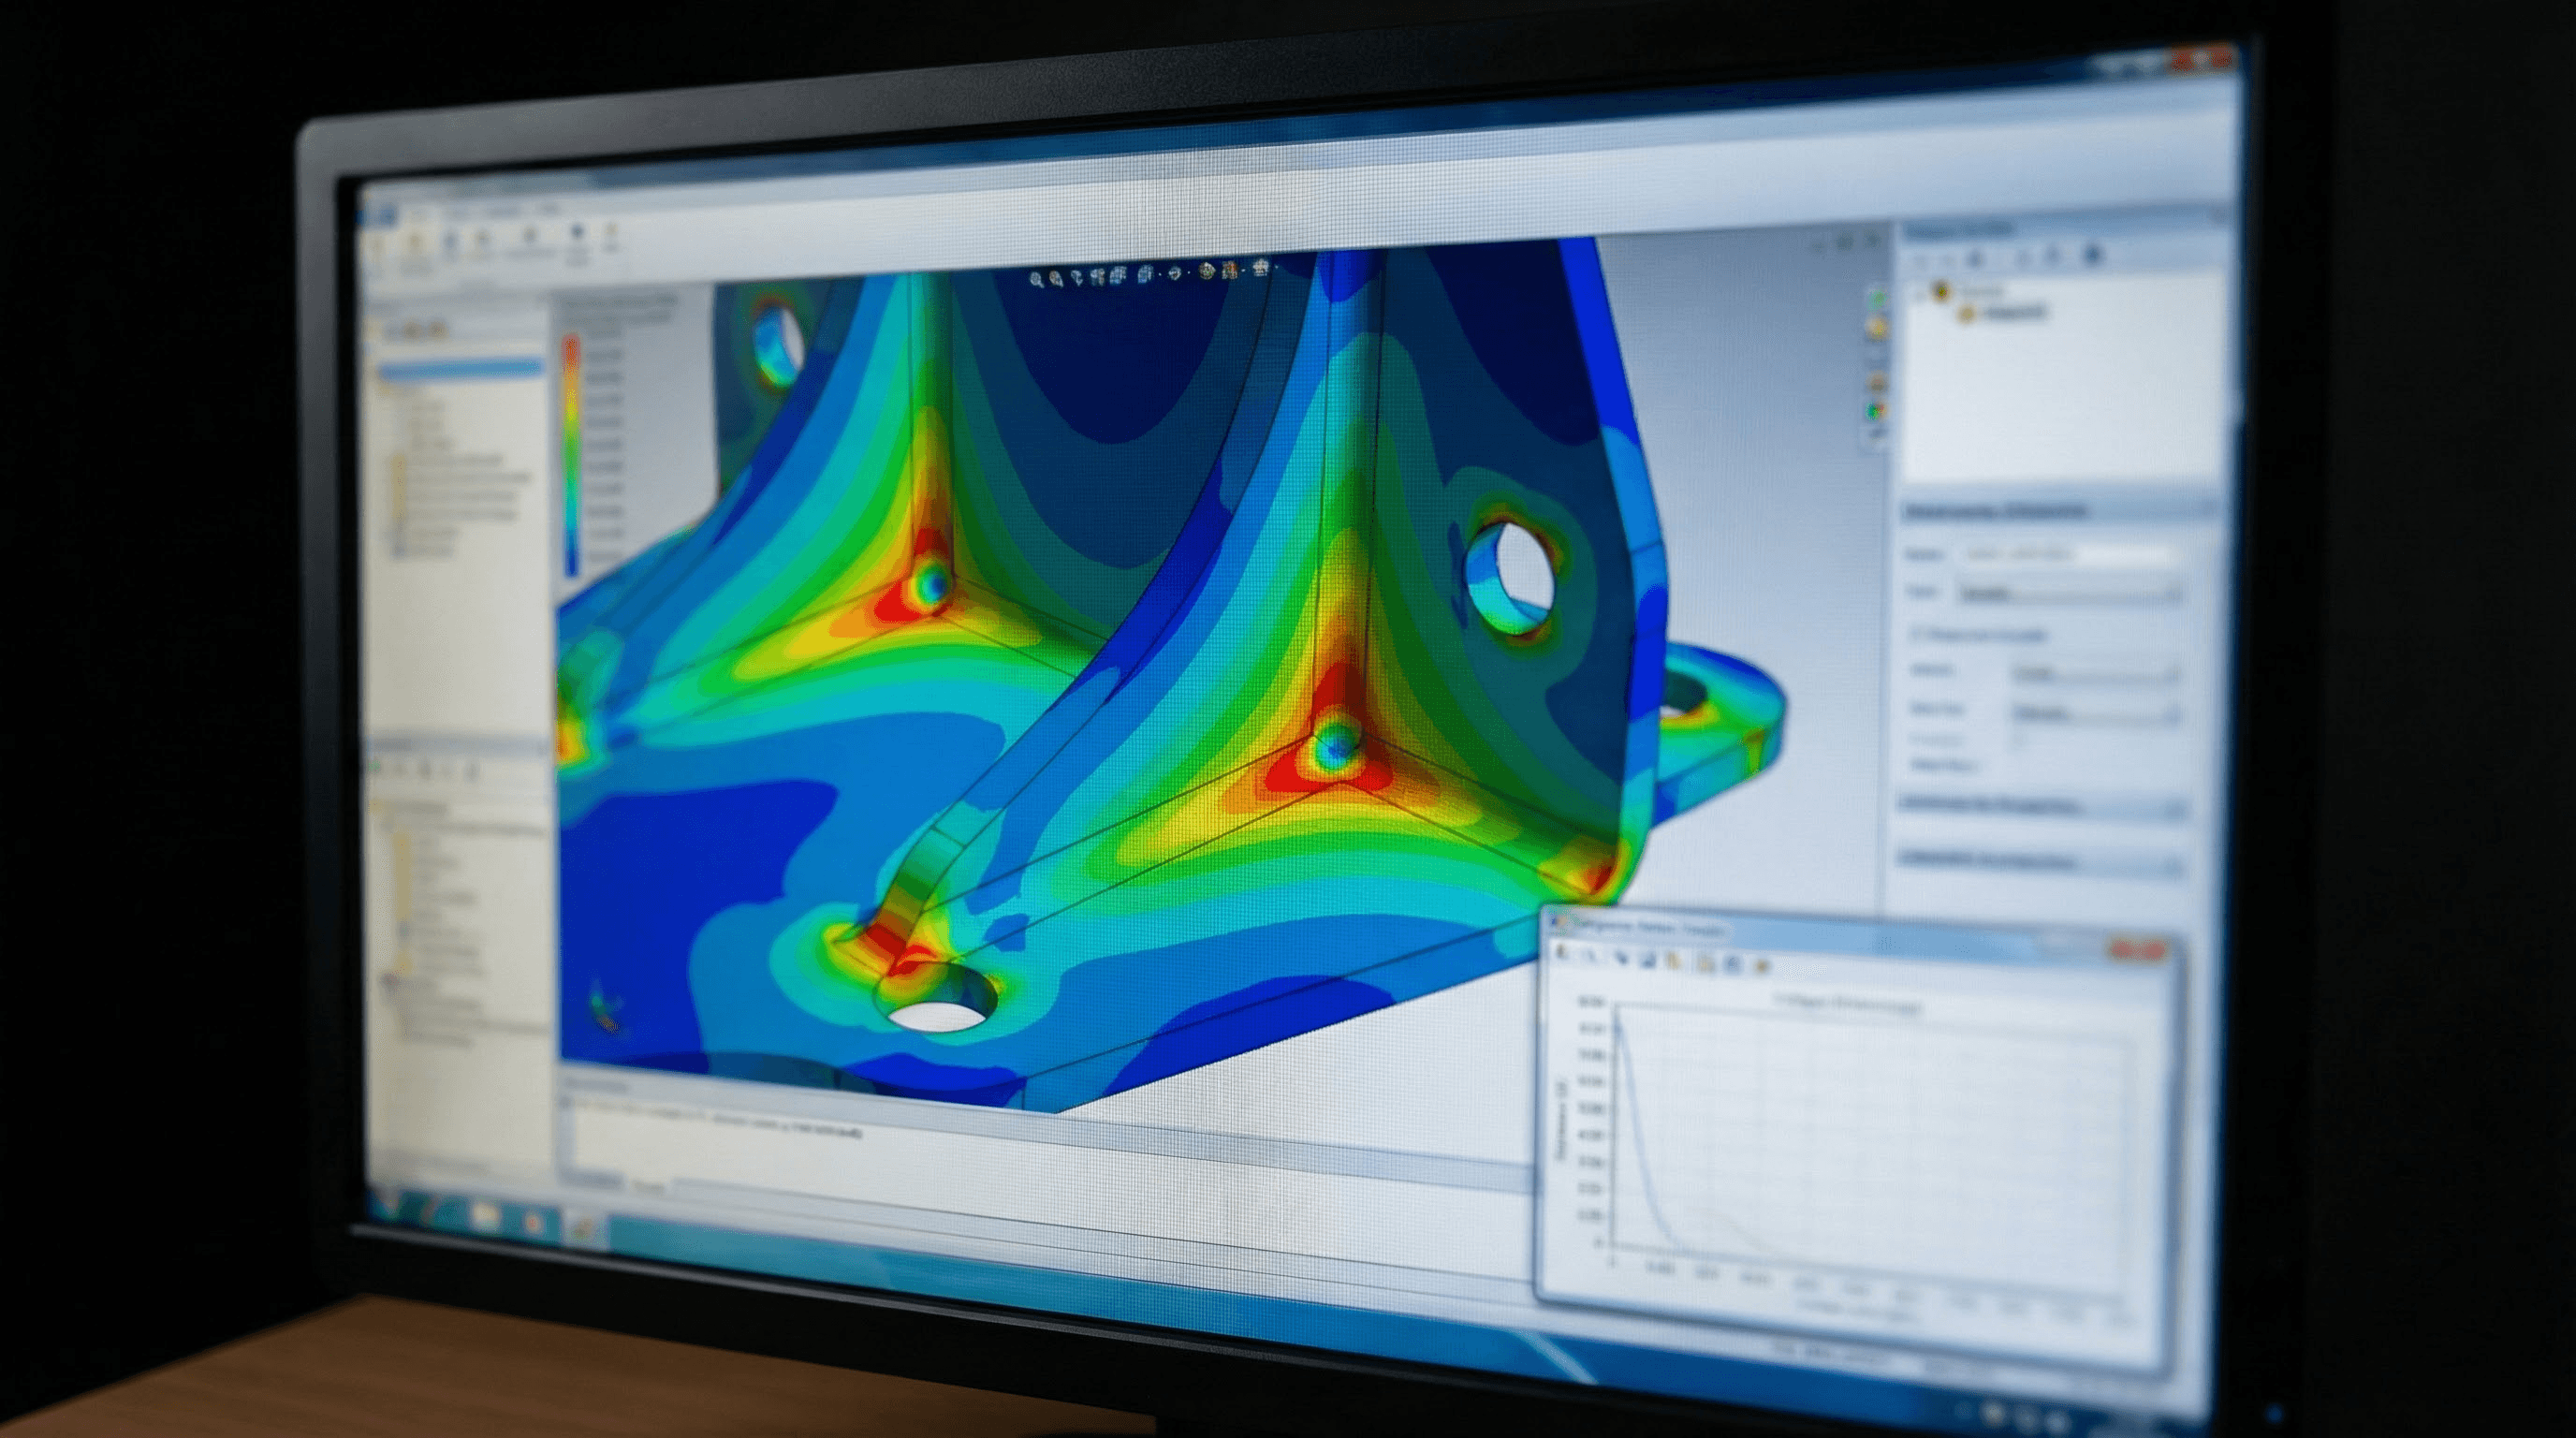Click the last icon in the viewport toolbar
Screen dimensions: 2576x1438
(1261, 268)
